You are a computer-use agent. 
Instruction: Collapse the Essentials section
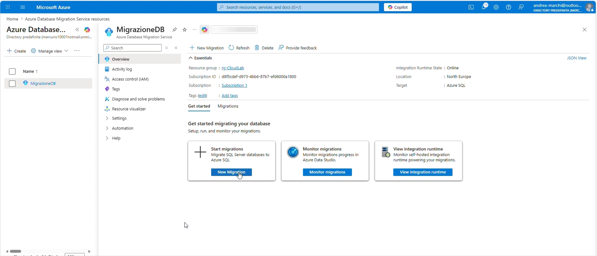tap(191, 58)
